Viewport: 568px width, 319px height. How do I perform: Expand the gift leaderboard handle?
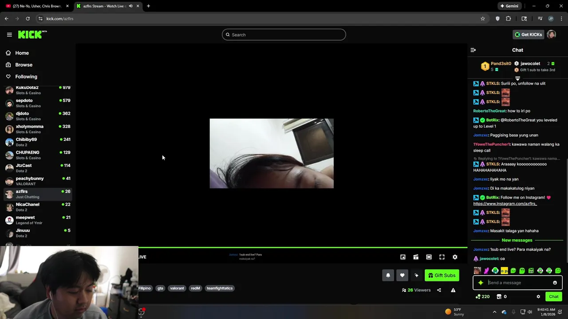pos(517,78)
